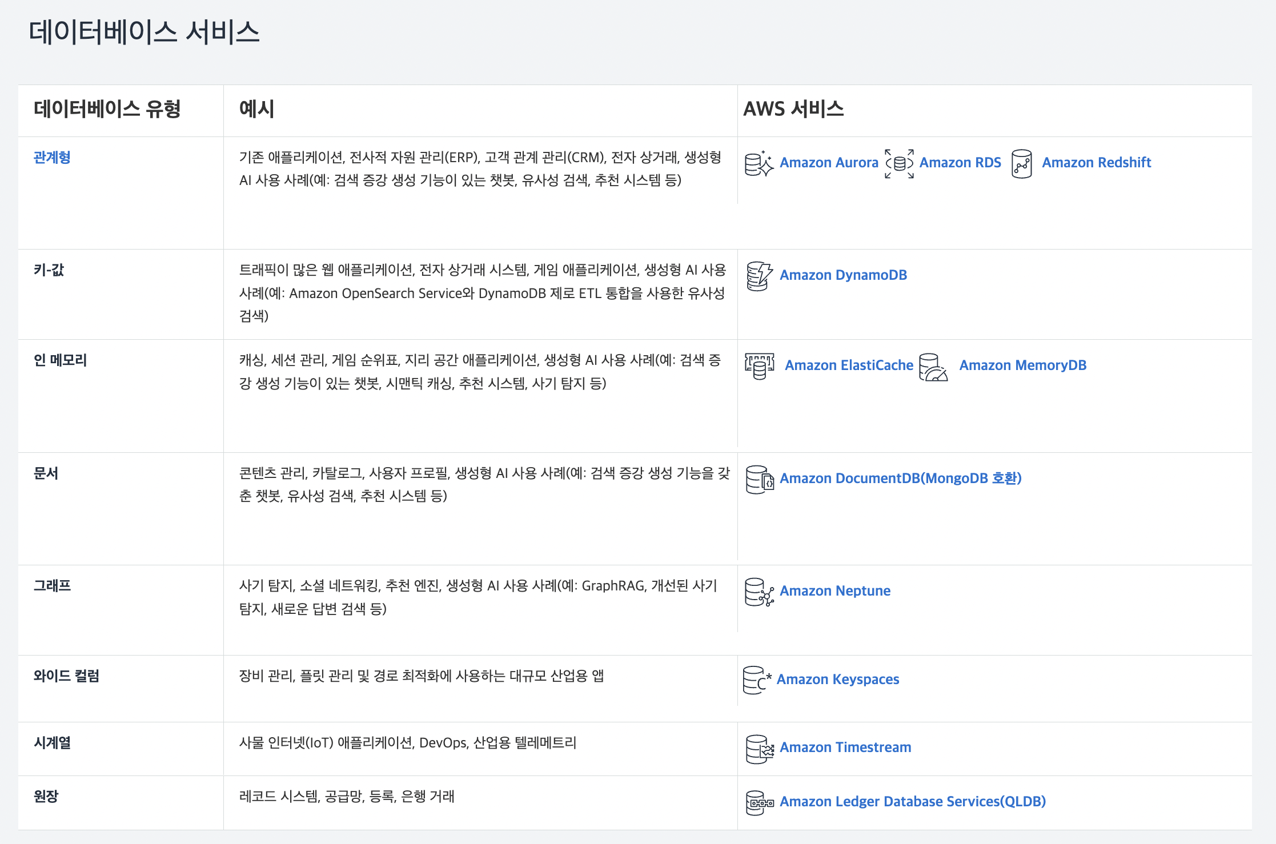This screenshot has width=1276, height=844.
Task: Go to the Amazon RDS link
Action: click(960, 163)
